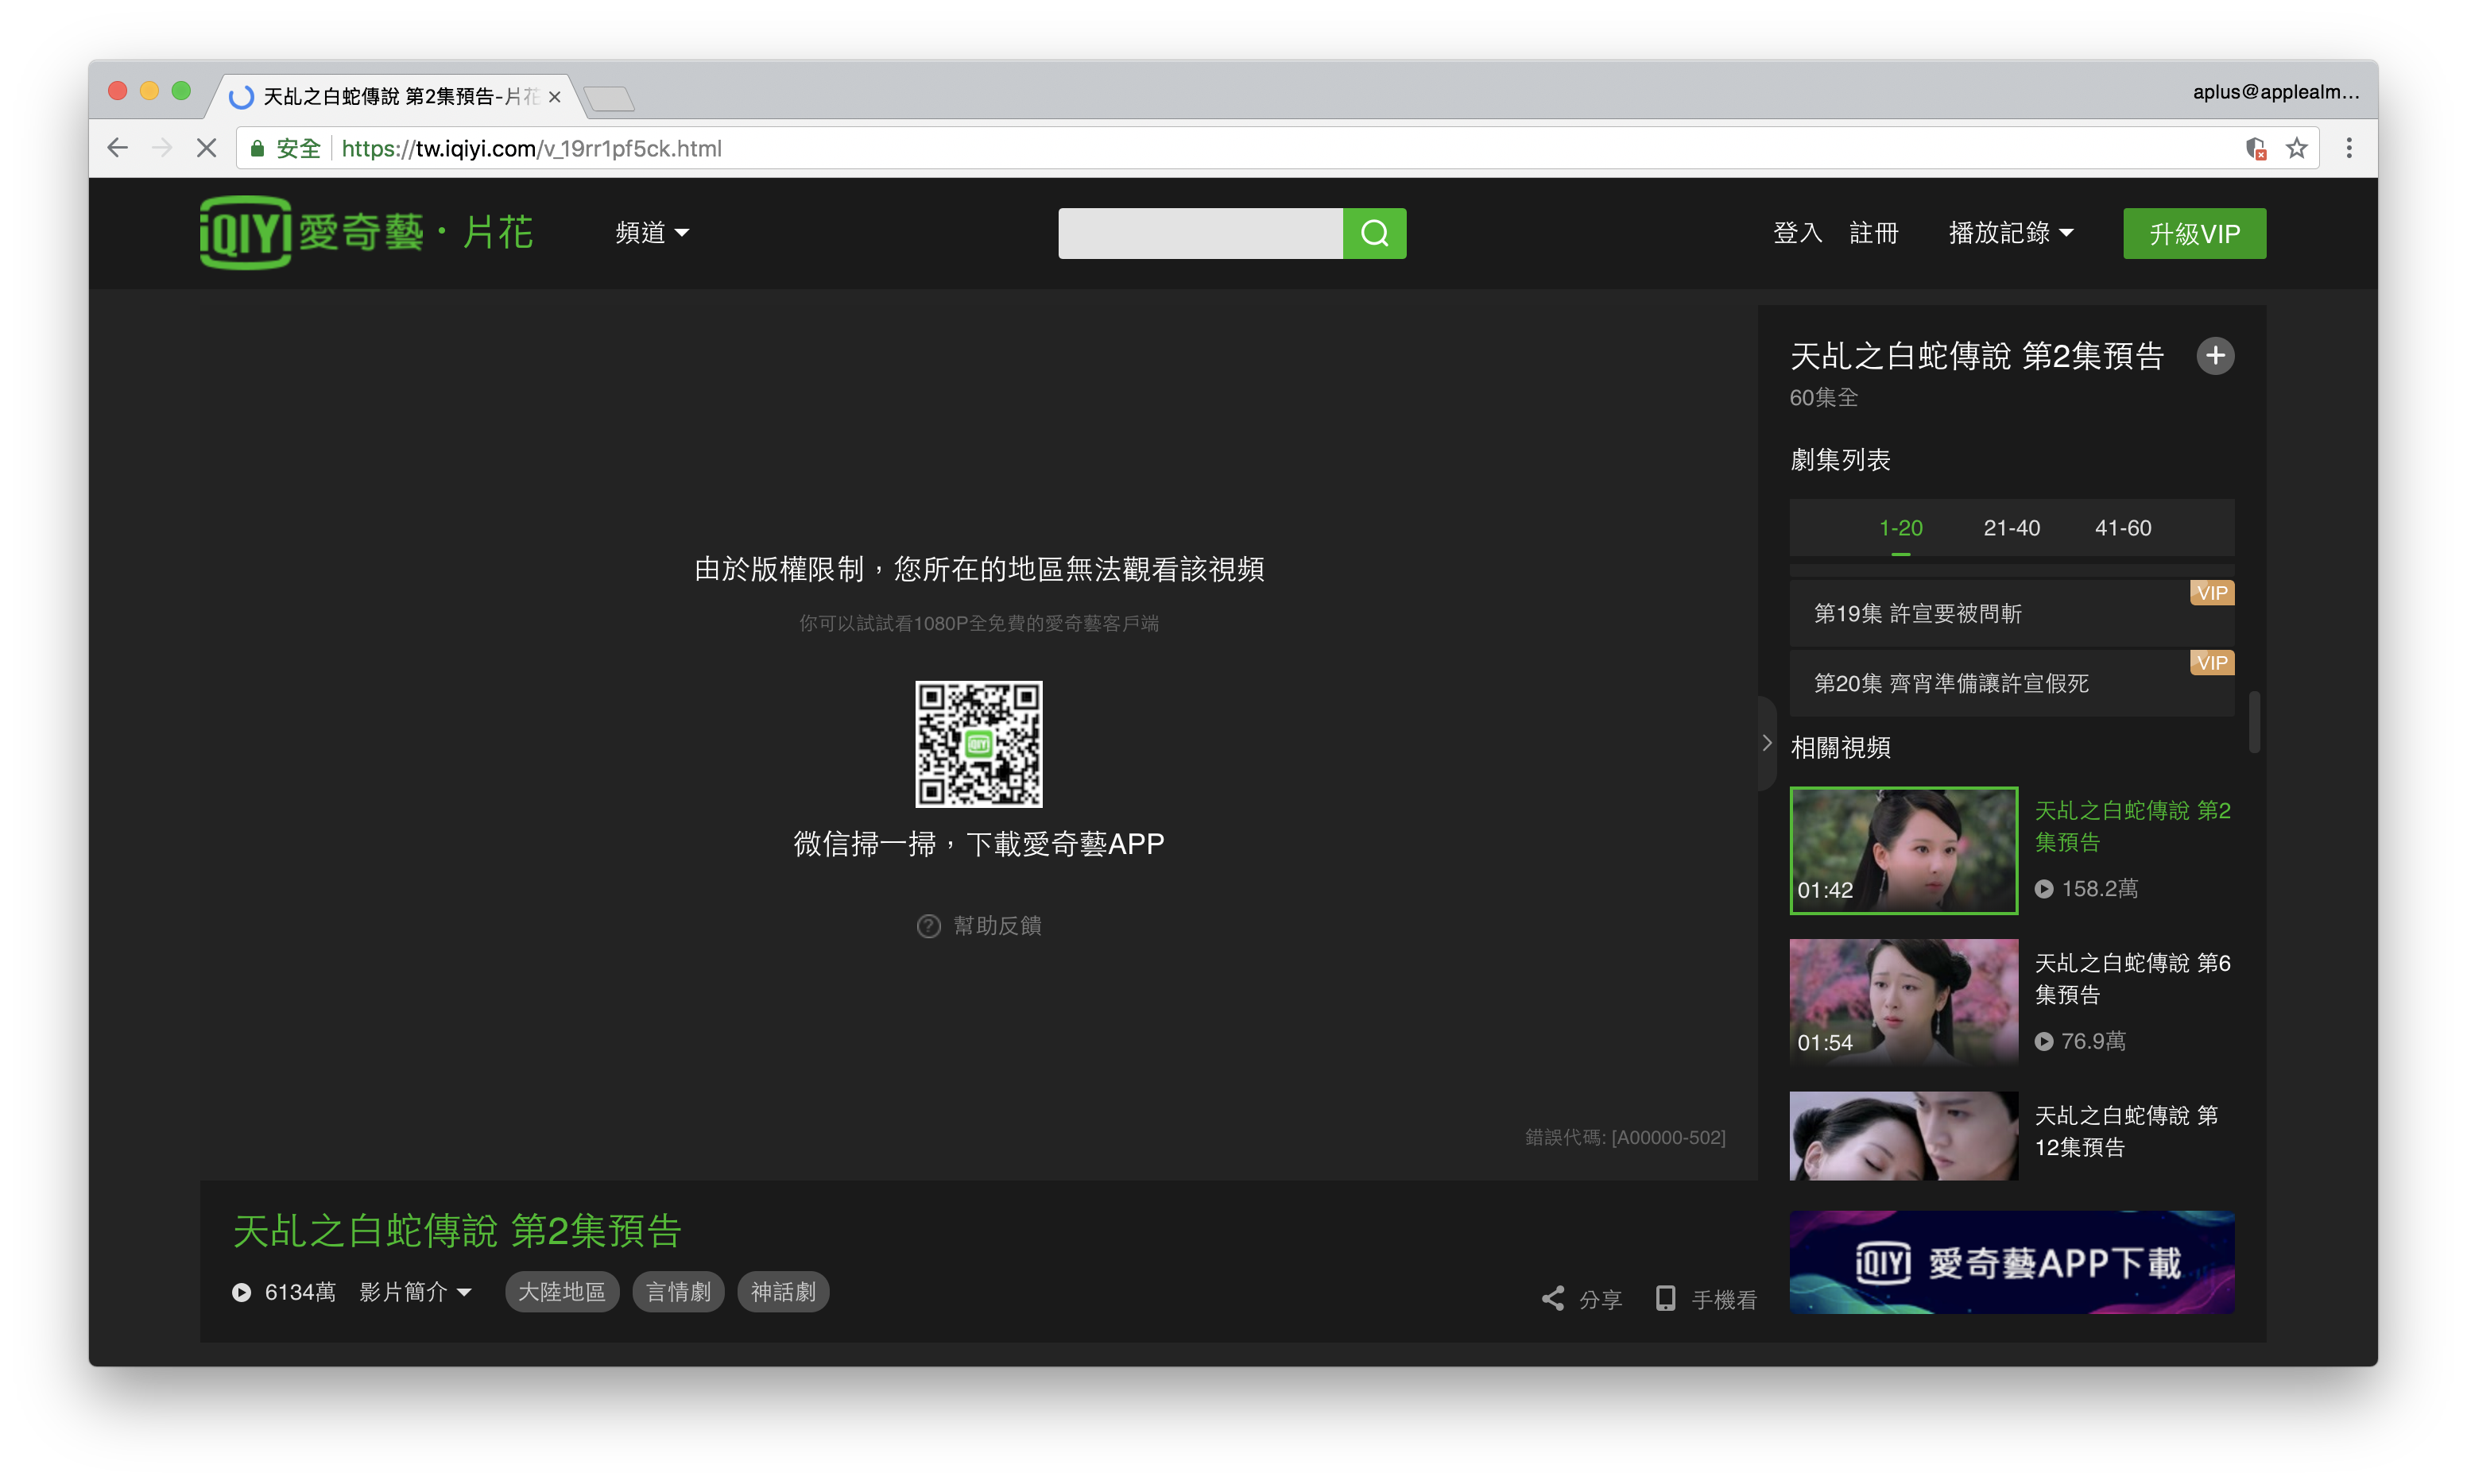Select the 1-20 episode range tab
Viewport: 2467px width, 1484px height.
1901,528
